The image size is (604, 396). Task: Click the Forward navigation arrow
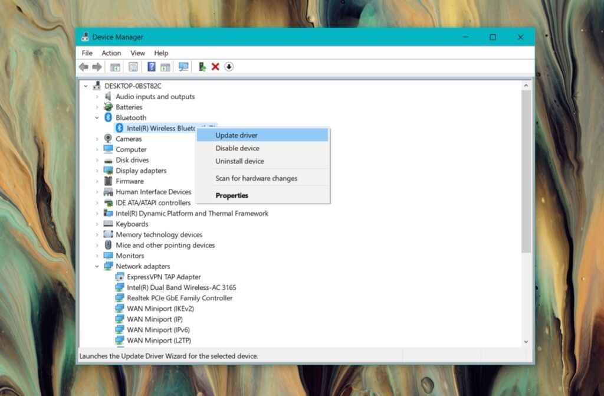coord(97,66)
